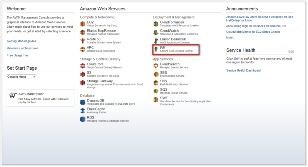Open the CloudWatch service link
The height and width of the screenshot is (167, 308).
coord(169,31)
